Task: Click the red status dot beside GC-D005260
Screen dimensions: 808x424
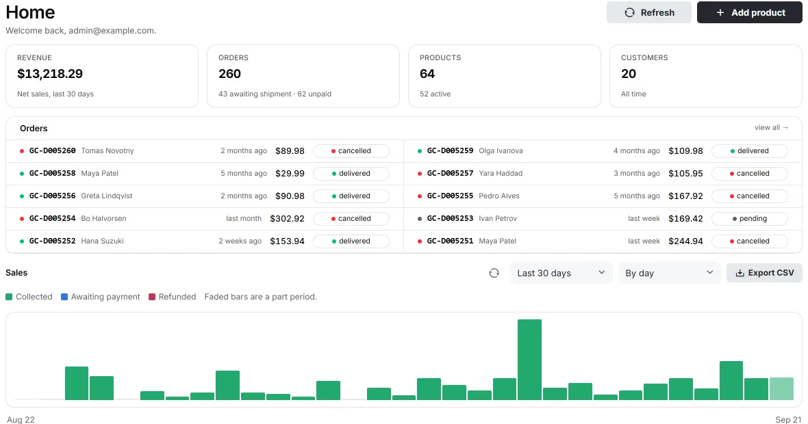Action: pyautogui.click(x=22, y=150)
